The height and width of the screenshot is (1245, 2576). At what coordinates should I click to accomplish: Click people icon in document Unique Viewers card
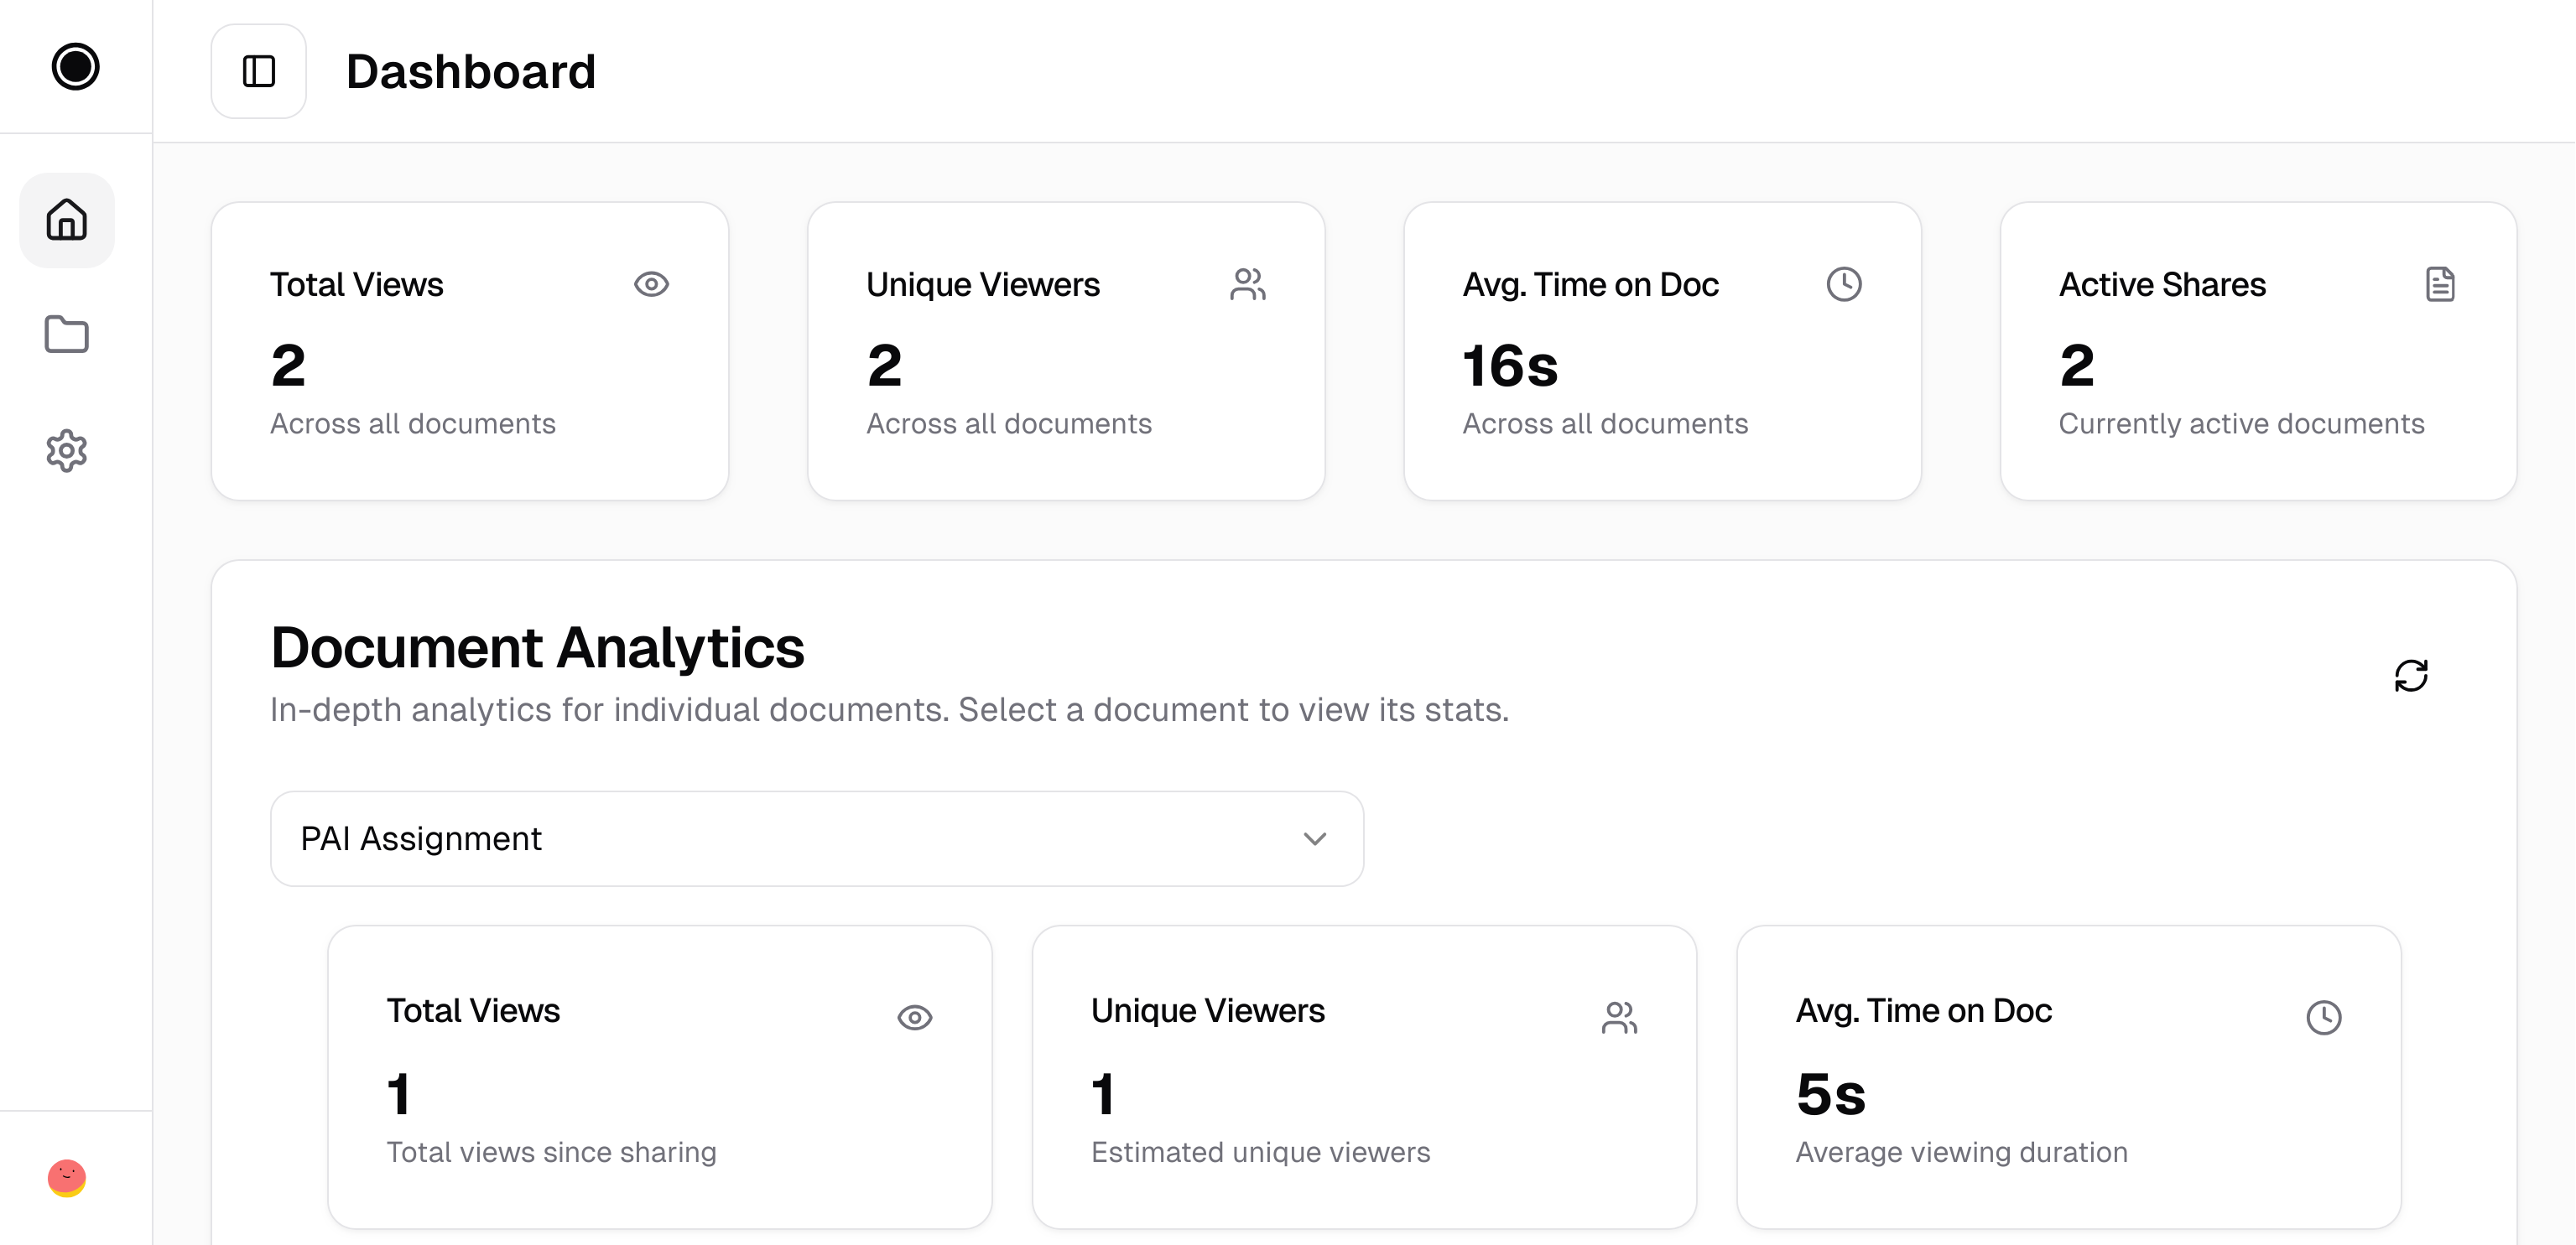tap(1619, 1017)
